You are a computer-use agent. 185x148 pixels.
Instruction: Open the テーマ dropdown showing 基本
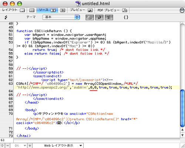pos(61,17)
